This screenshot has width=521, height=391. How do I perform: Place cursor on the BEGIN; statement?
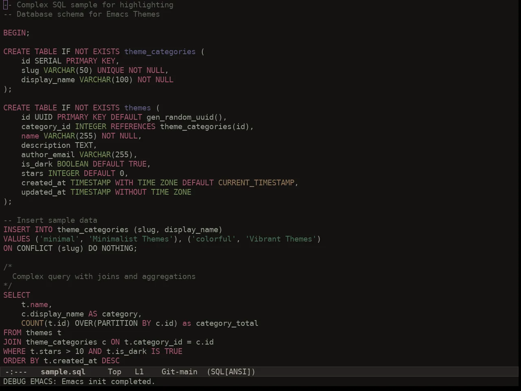pos(17,33)
